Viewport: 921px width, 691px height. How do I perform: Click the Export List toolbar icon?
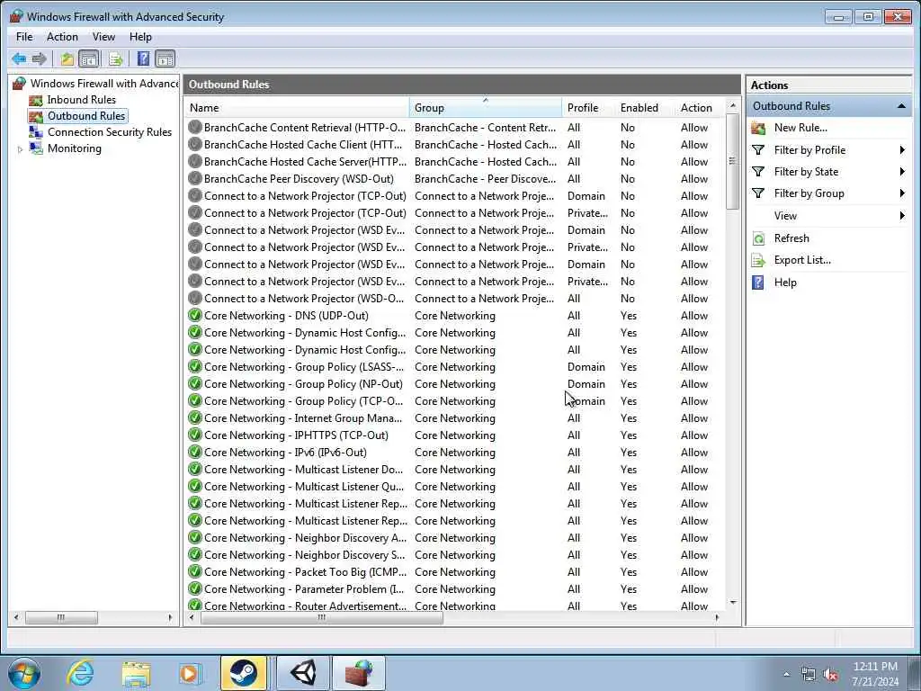coord(115,58)
